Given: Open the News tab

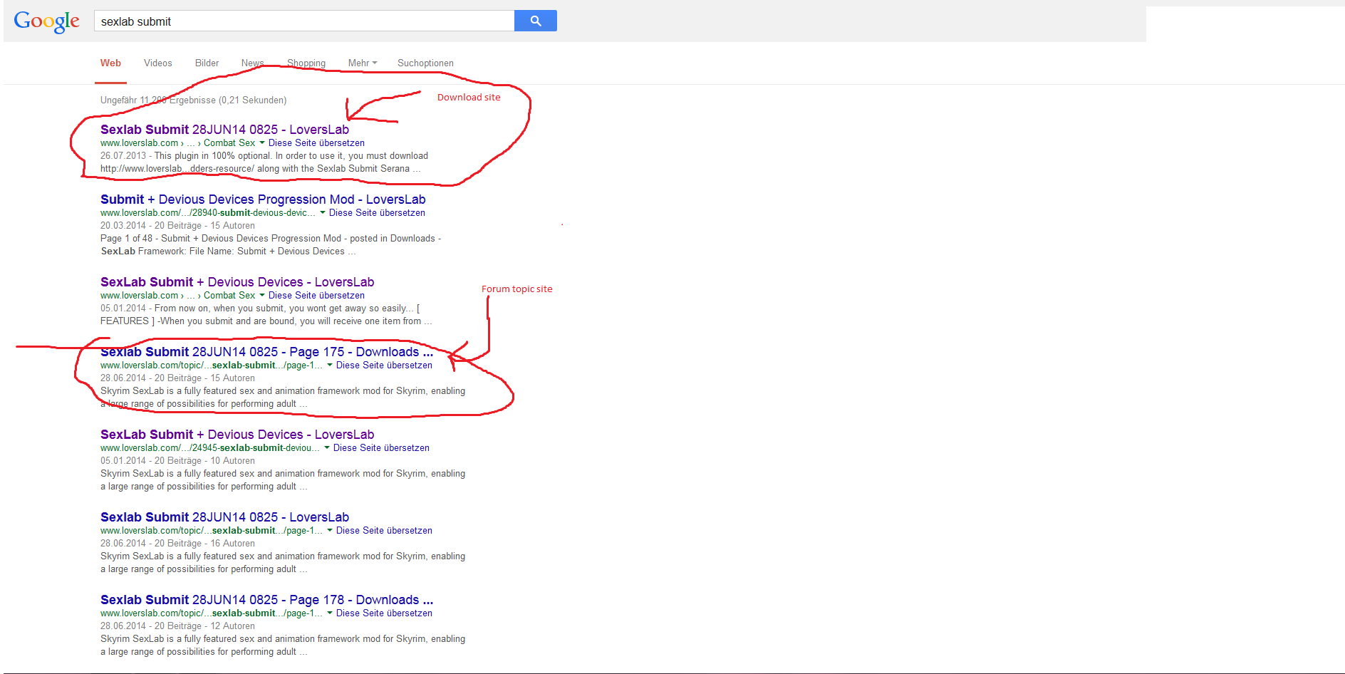Looking at the screenshot, I should coord(252,63).
